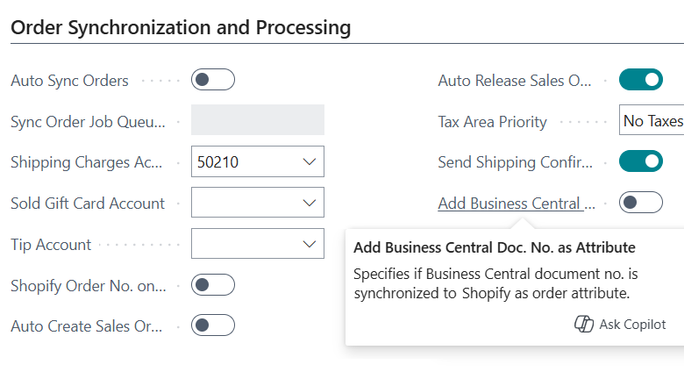
Task: Toggle the Shopify Order No. on switch
Action: [213, 285]
